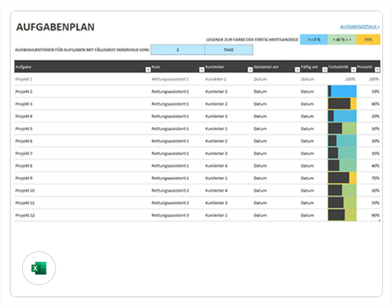Click the Legende zur Farbe label
Viewport: 392px width, 307px height.
tap(252, 39)
